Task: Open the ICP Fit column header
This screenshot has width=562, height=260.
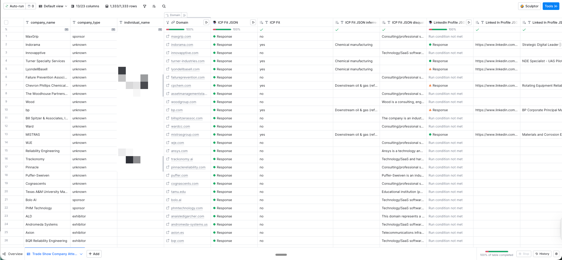Action: (x=295, y=22)
